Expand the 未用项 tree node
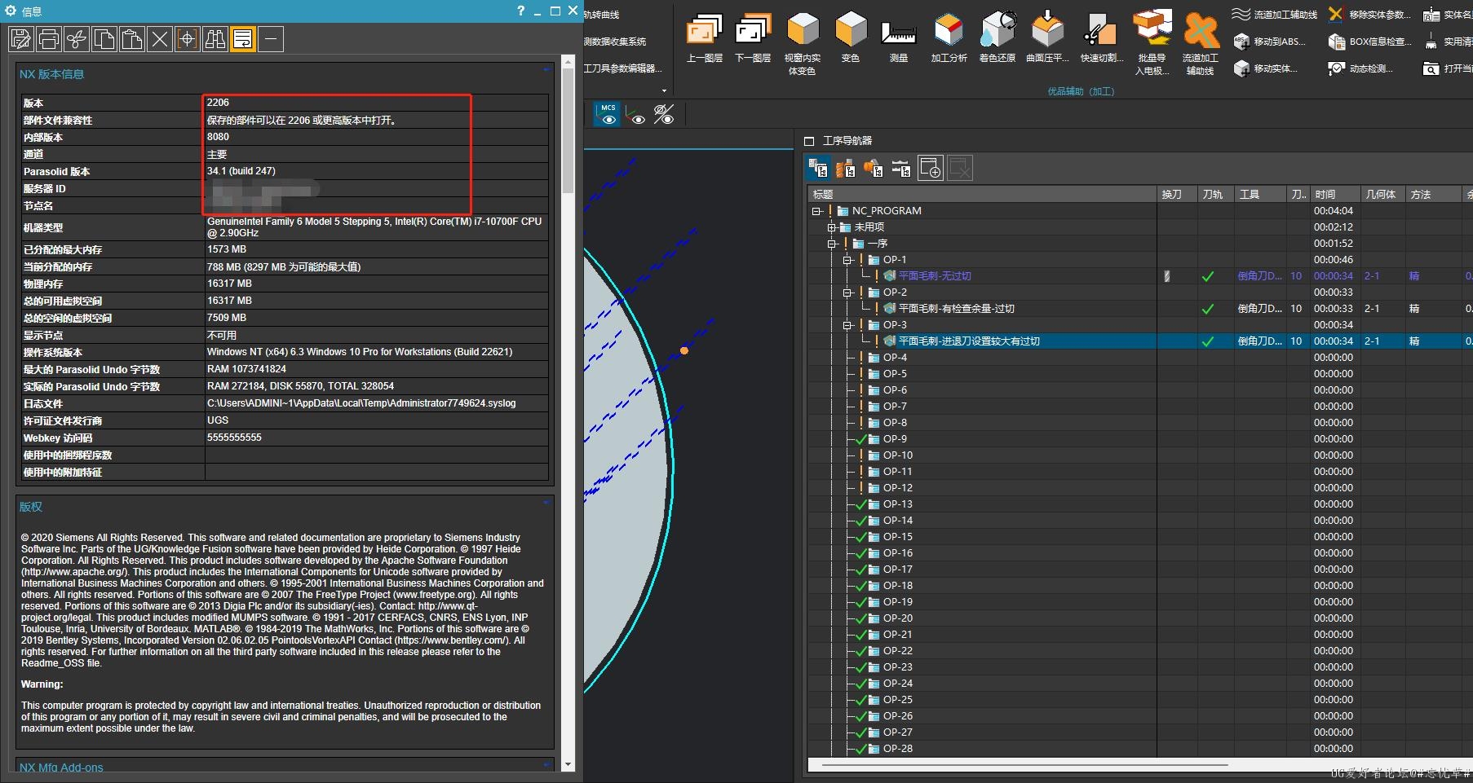The height and width of the screenshot is (783, 1473). pyautogui.click(x=832, y=227)
